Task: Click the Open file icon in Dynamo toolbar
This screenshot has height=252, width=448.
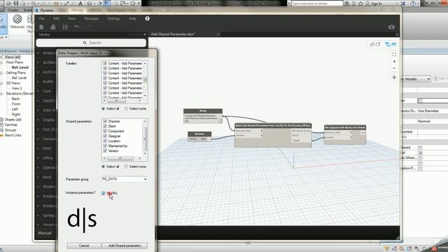Action: 53,27
